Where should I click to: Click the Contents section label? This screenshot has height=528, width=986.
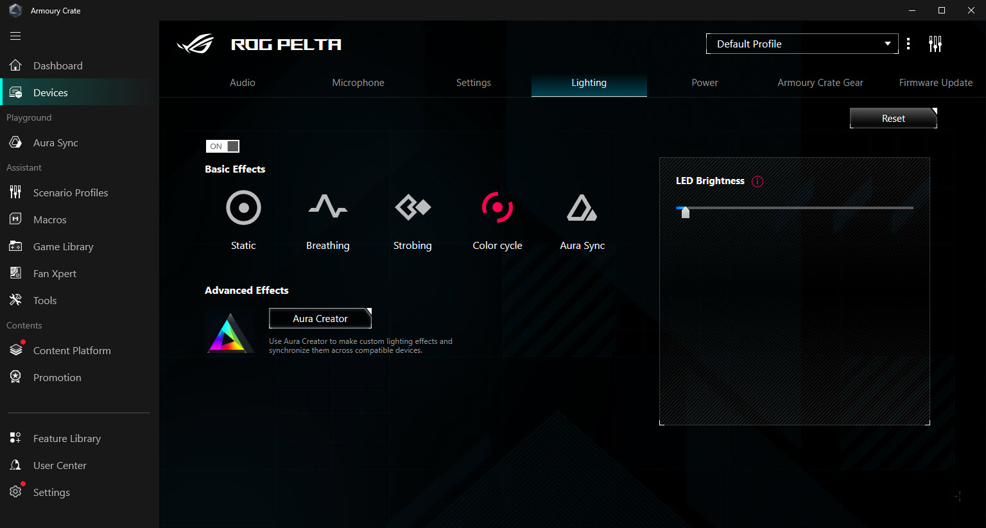pos(24,325)
